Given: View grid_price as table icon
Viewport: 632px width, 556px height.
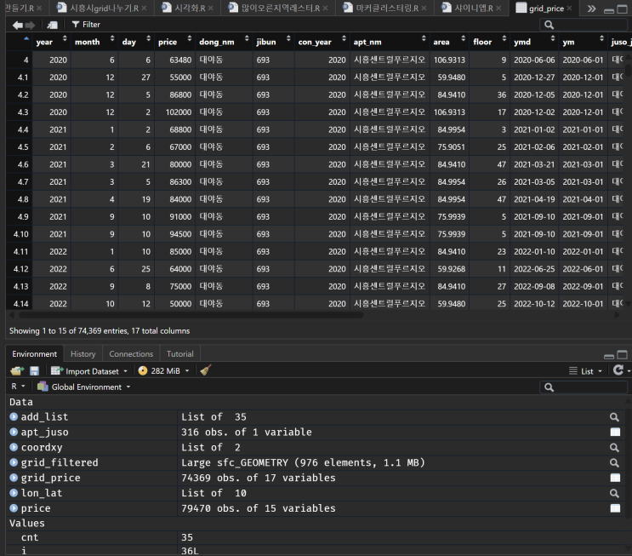Looking at the screenshot, I should coord(615,478).
